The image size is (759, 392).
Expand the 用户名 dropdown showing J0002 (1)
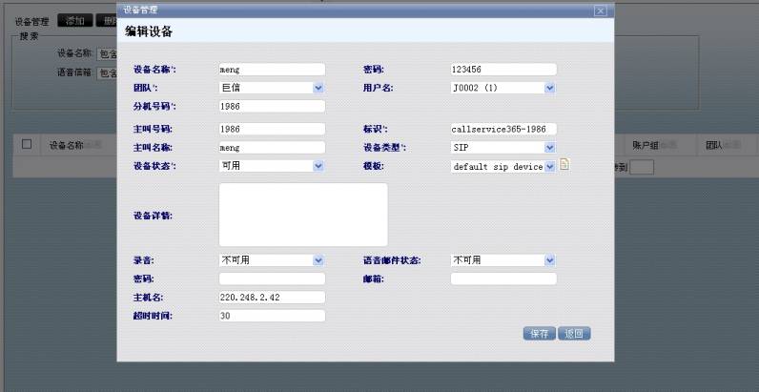tap(503, 88)
